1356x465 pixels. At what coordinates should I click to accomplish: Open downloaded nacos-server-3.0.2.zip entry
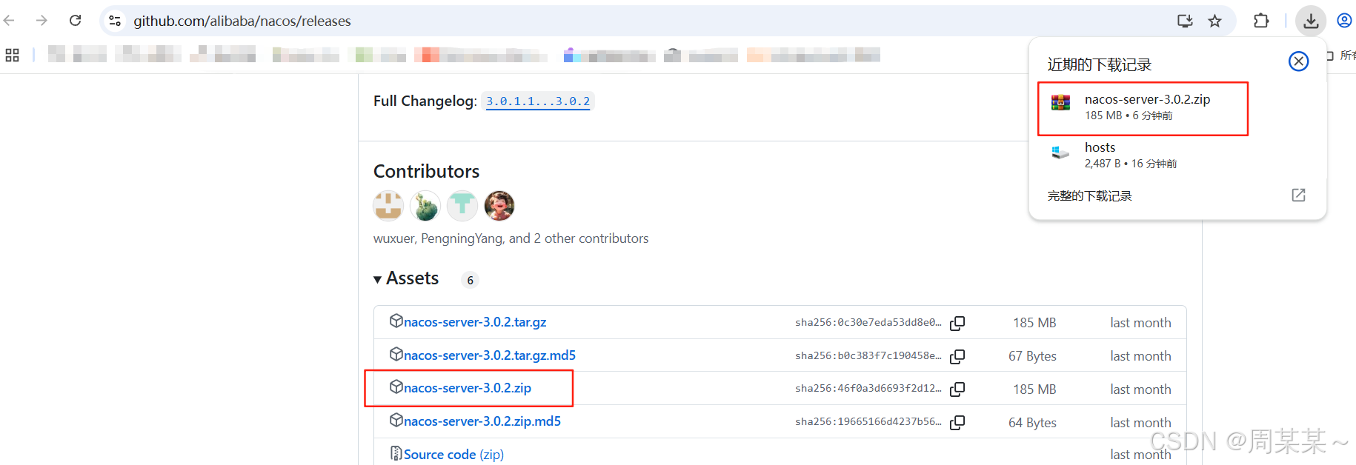pos(1143,108)
